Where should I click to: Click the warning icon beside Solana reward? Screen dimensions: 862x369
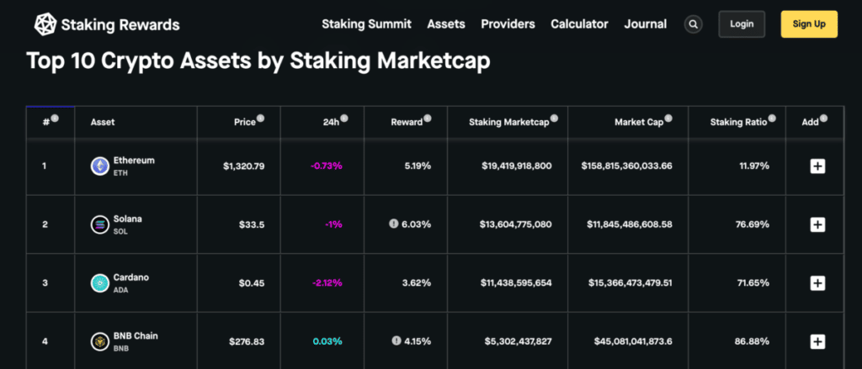(393, 224)
